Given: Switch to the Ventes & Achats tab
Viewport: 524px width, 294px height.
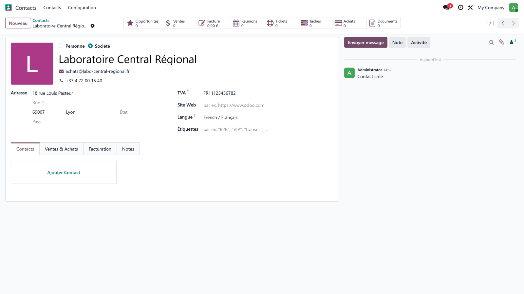Looking at the screenshot, I should coord(61,149).
